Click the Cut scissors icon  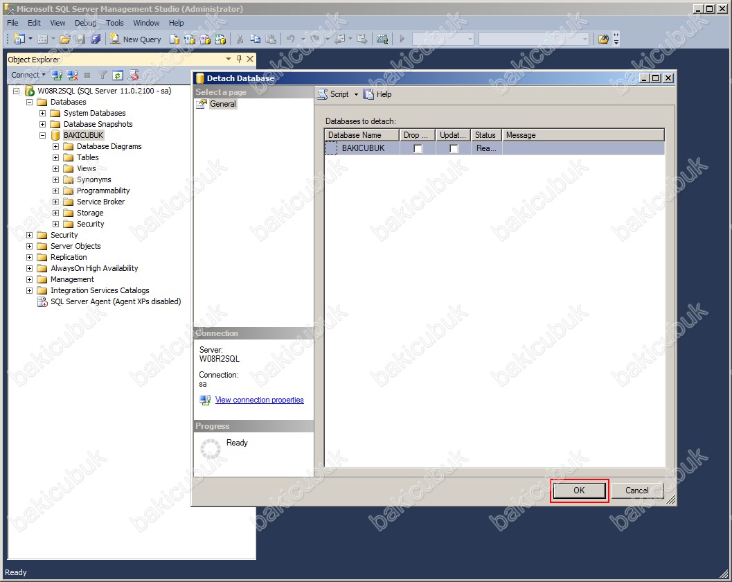pos(240,39)
